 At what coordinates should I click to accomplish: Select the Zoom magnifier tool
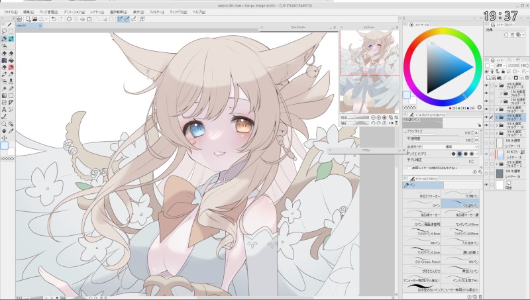4,124
